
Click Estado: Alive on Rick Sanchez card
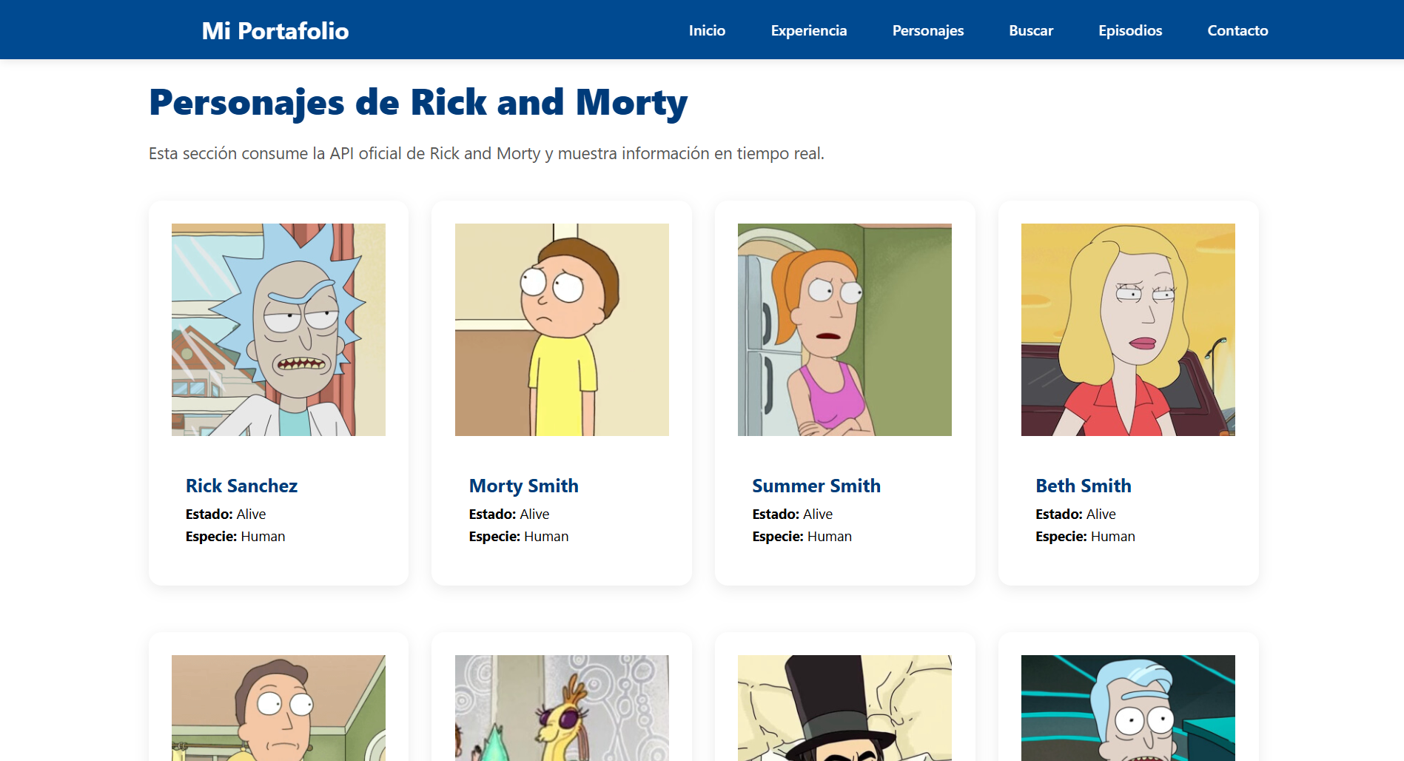pos(226,514)
